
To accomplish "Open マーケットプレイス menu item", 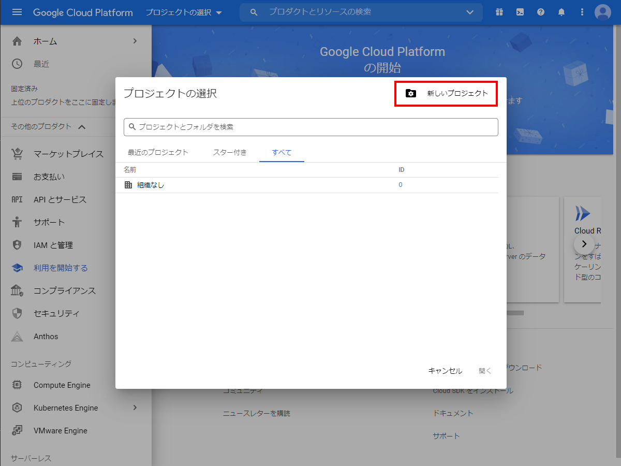I will [76, 154].
